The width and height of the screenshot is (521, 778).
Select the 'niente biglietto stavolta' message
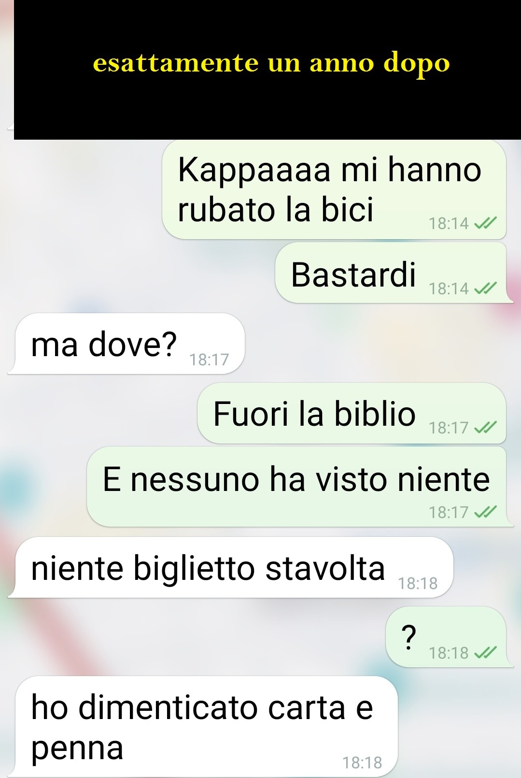[231, 567]
